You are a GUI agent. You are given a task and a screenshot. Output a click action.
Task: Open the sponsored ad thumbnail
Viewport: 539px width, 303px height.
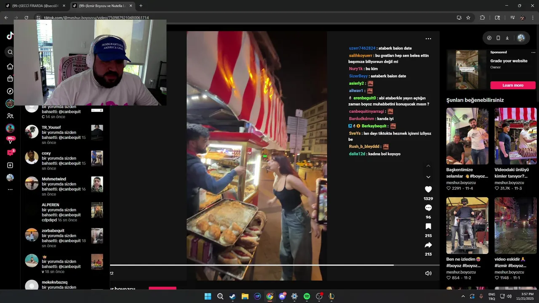[x=467, y=70]
